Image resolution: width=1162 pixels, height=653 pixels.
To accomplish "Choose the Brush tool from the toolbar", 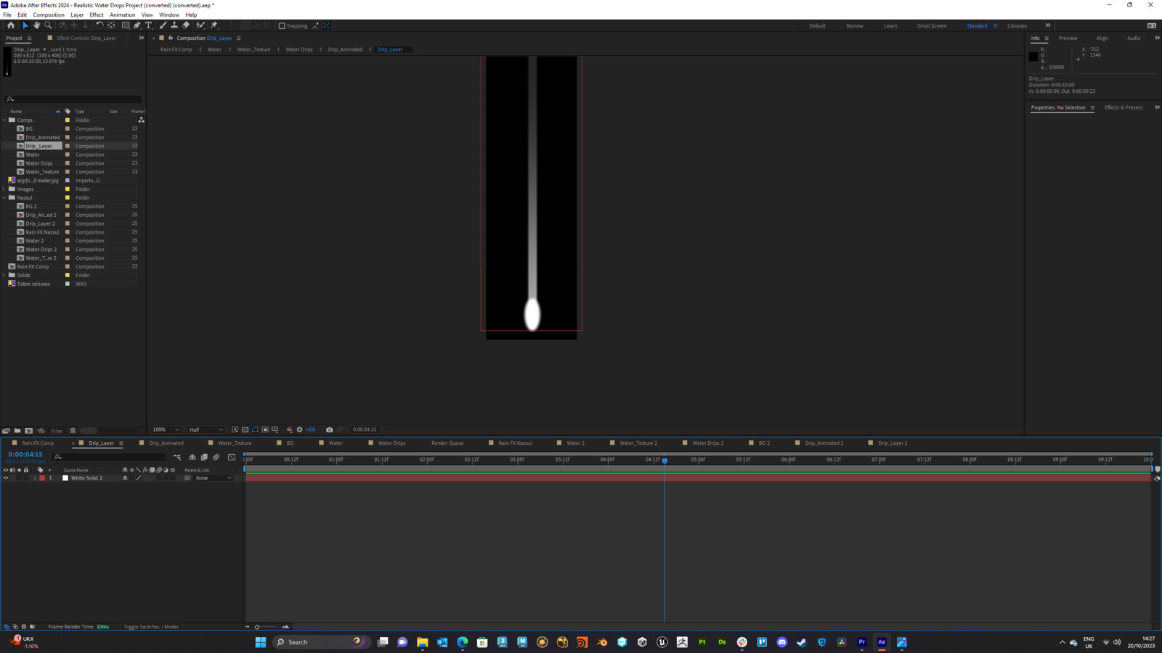I will tap(162, 25).
